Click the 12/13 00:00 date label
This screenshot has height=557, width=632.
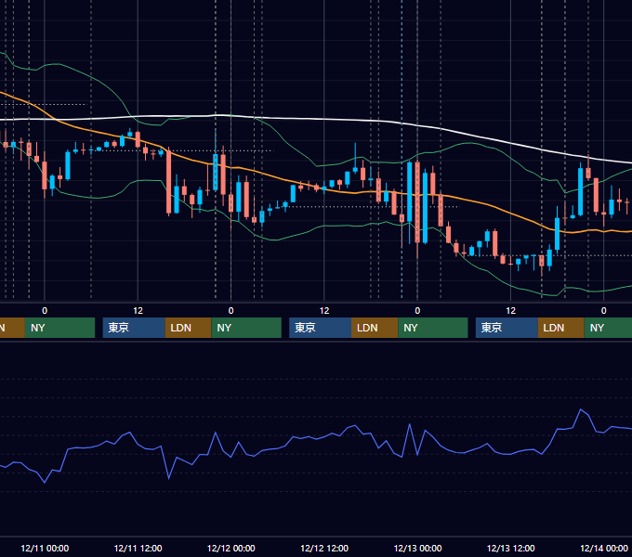(x=417, y=548)
